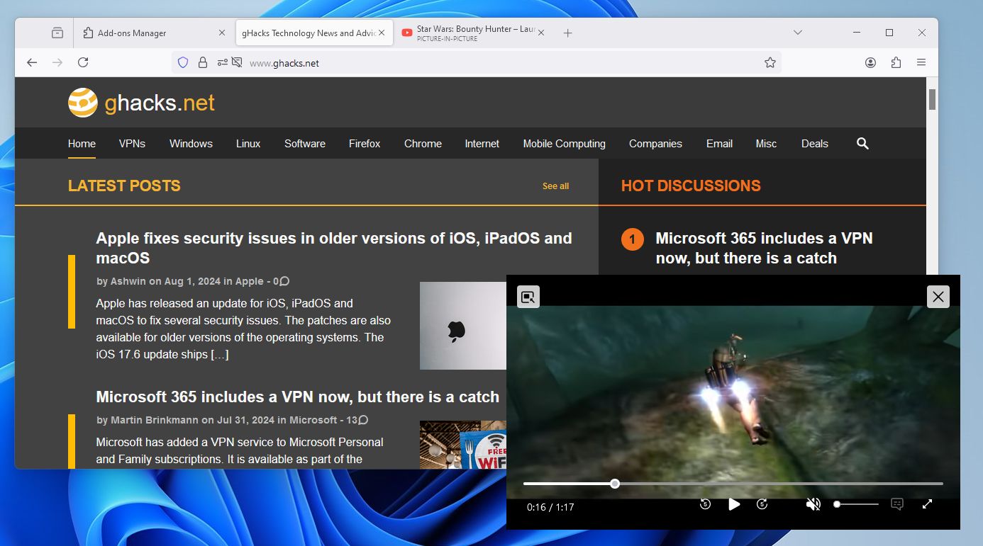This screenshot has width=983, height=546.
Task: Open the tracking protection shield panel
Action: click(x=183, y=62)
